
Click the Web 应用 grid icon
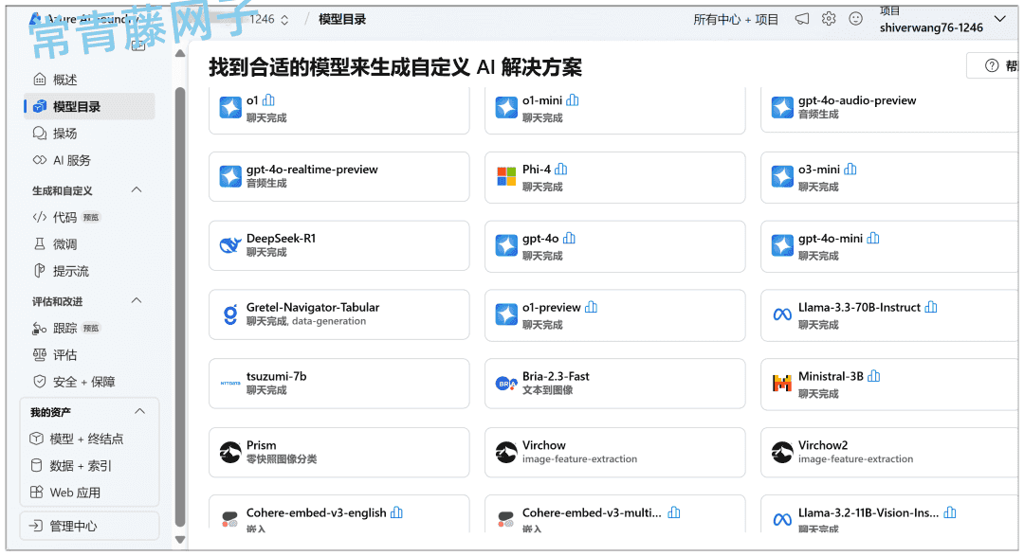(37, 492)
